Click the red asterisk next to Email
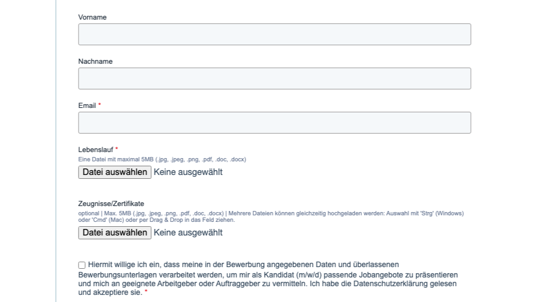The height and width of the screenshot is (302, 538). (x=100, y=105)
